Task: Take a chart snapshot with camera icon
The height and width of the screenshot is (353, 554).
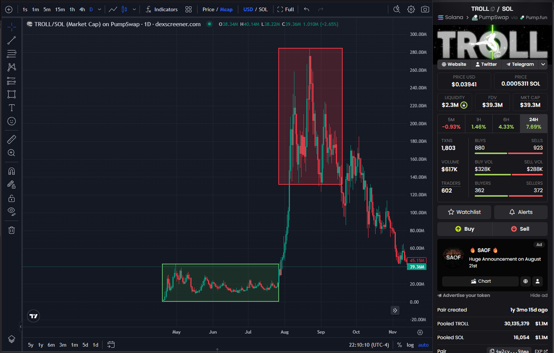Action: point(425,9)
